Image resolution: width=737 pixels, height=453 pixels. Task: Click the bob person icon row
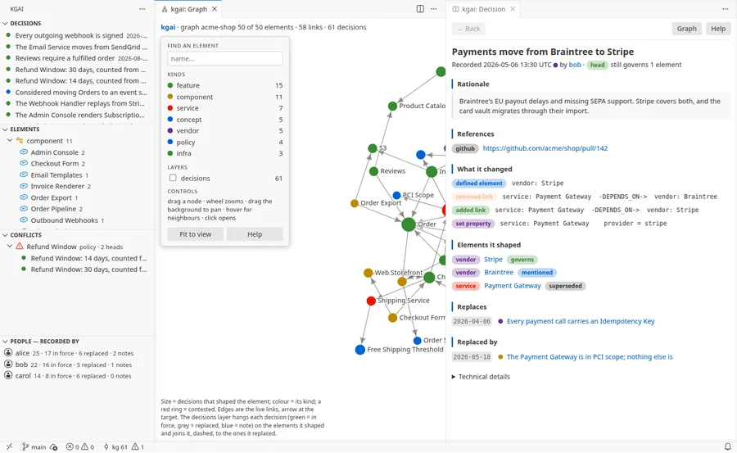click(x=77, y=365)
